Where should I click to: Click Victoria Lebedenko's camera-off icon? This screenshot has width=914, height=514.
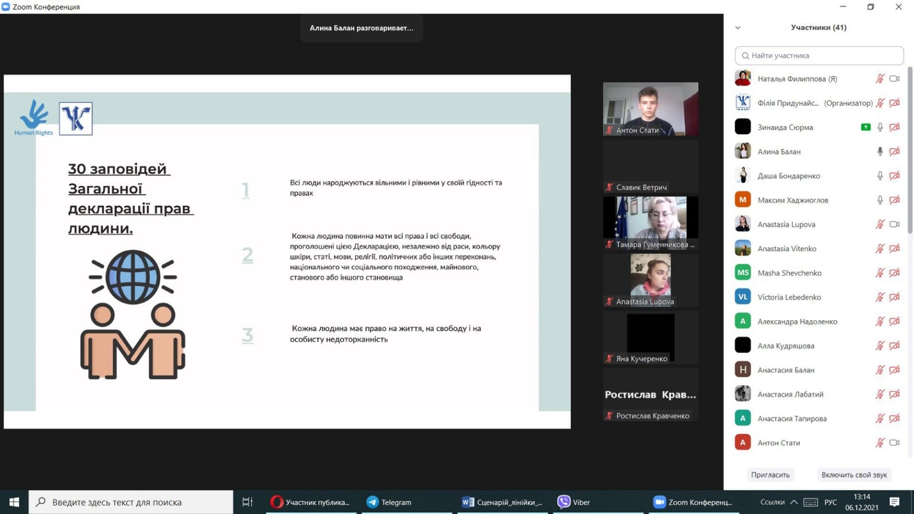[x=895, y=297]
